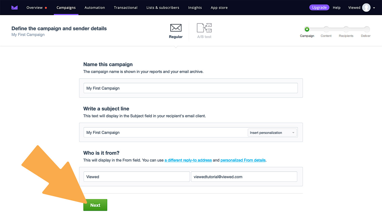Open the personalized From details link

[x=243, y=160]
